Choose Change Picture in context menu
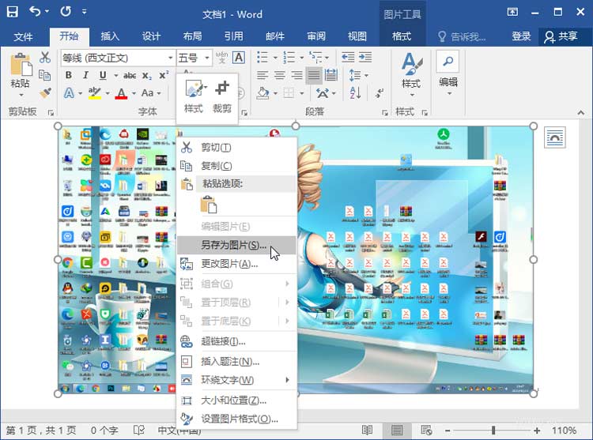The width and height of the screenshot is (593, 440). tap(236, 264)
